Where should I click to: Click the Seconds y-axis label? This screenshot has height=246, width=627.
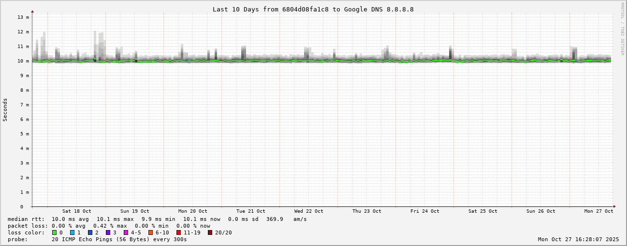(x=5, y=109)
